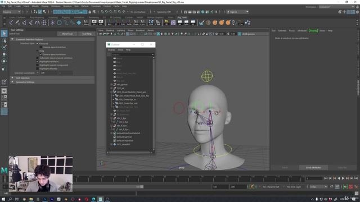
Task: Click the round lattice shelf icon
Action: pyautogui.click(x=44, y=22)
